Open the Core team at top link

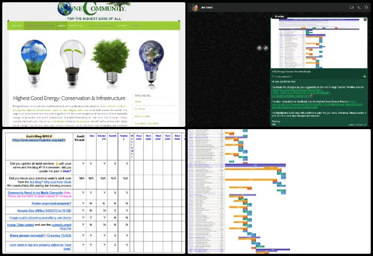pyautogui.click(x=40, y=246)
